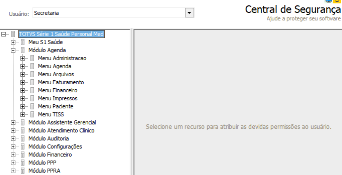Click the icon beside Menu Arquivos

(32, 74)
